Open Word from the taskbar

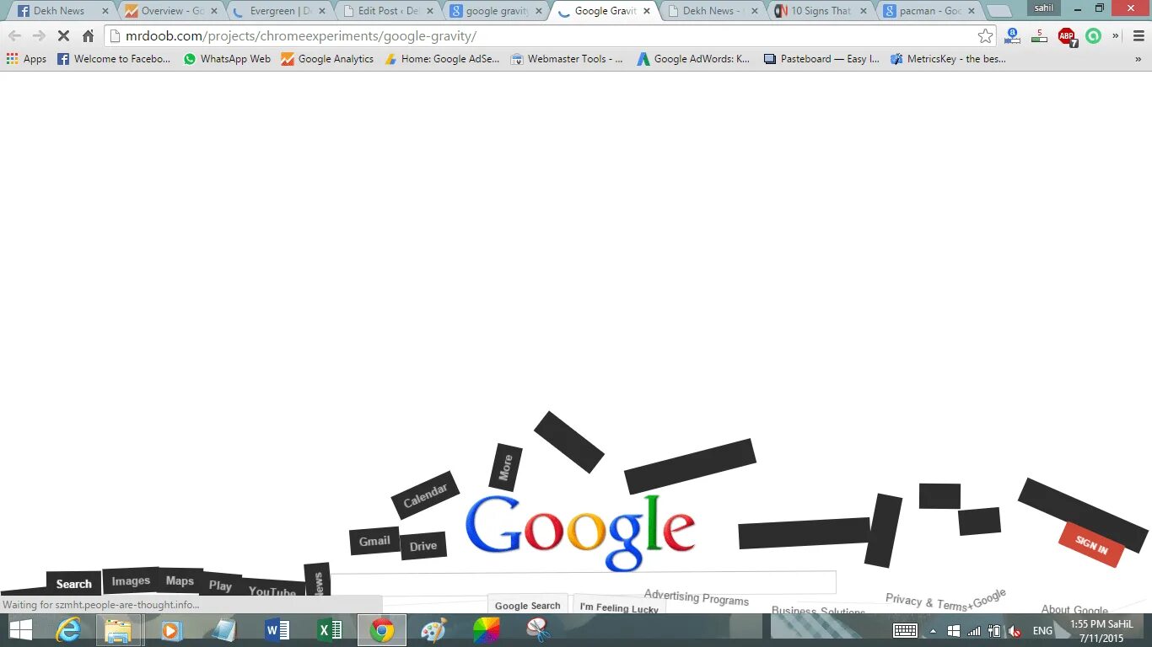pos(277,629)
